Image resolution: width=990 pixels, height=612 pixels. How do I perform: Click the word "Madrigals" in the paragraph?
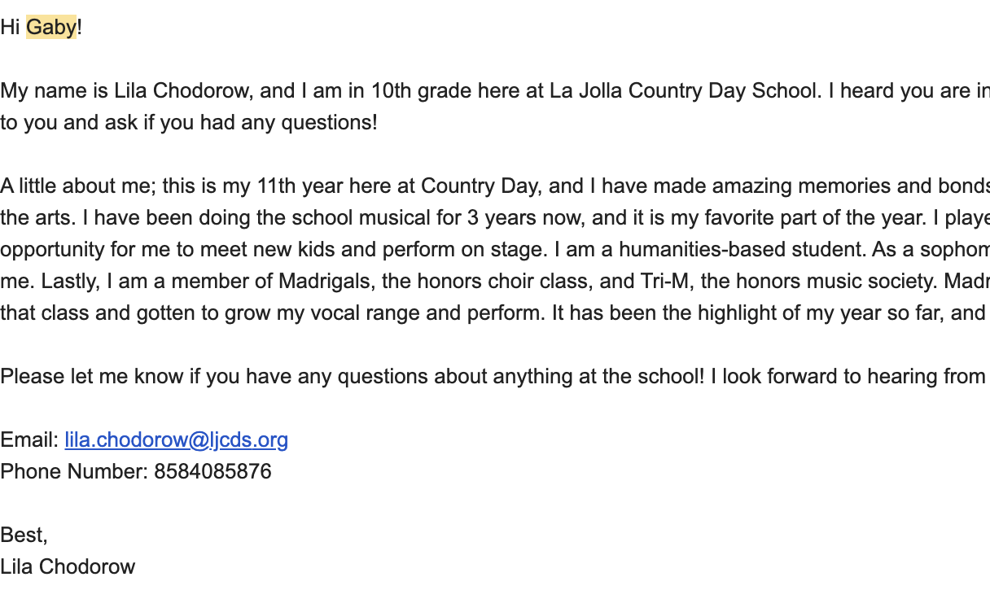coord(321,282)
